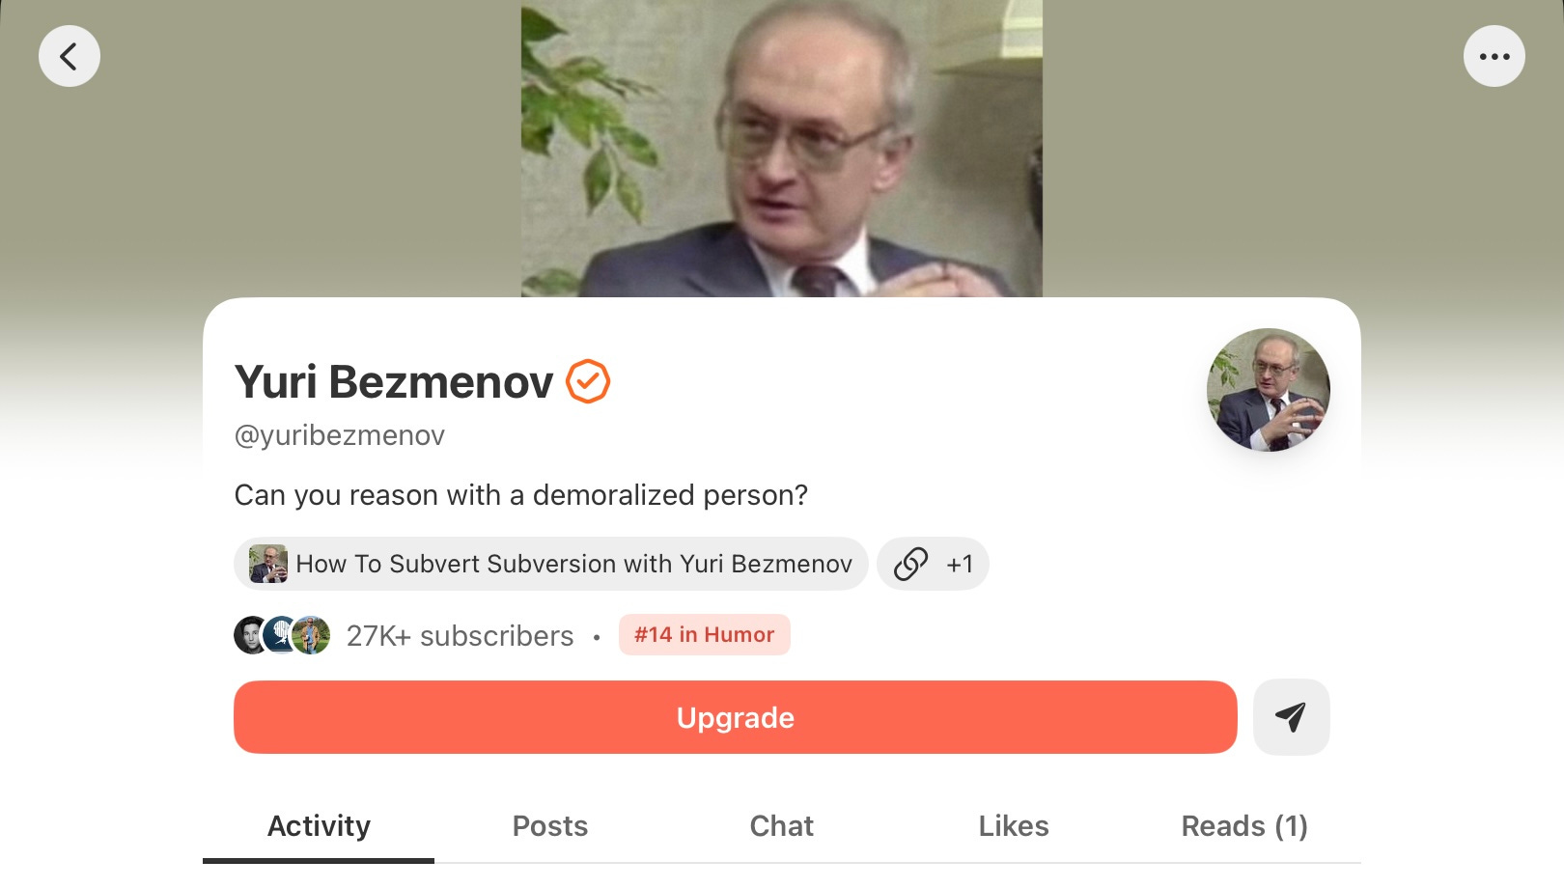The image size is (1564, 888).
Task: Select the Activity tab
Action: pos(319,826)
